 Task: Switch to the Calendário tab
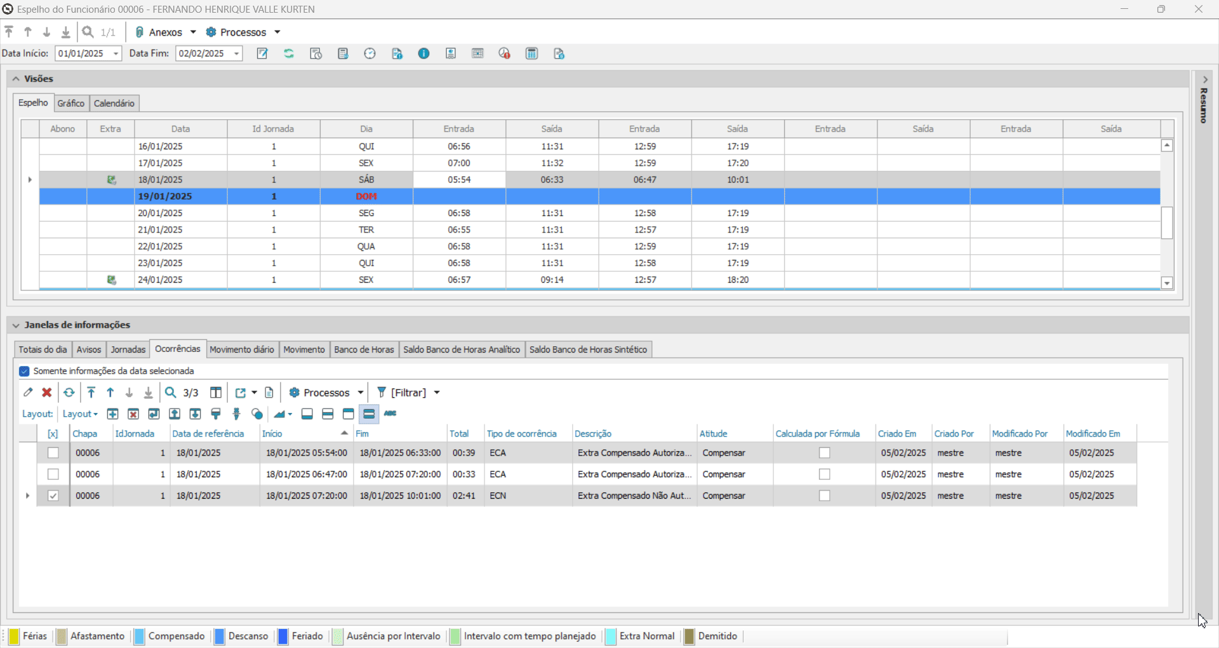[x=114, y=103]
